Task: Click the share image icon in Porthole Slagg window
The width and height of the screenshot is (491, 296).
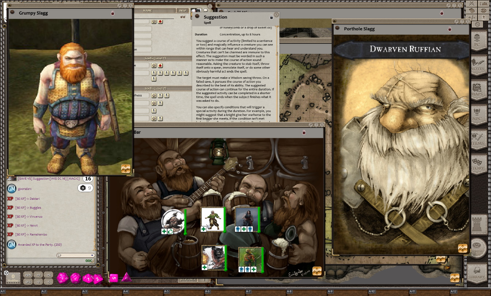Action: click(x=463, y=248)
